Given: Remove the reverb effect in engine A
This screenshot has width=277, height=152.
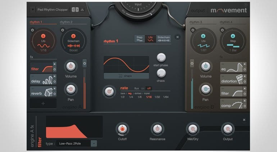Looking at the screenshot, I should [x=55, y=88].
